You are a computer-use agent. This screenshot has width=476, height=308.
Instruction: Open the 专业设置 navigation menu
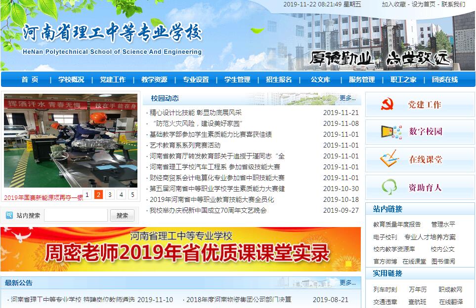196,79
